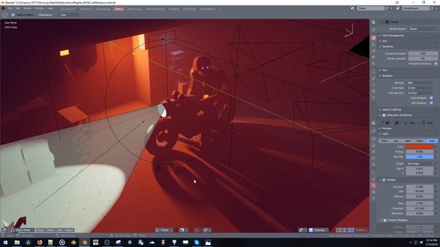
Task: Open the Edit menu
Action: pyautogui.click(x=18, y=9)
